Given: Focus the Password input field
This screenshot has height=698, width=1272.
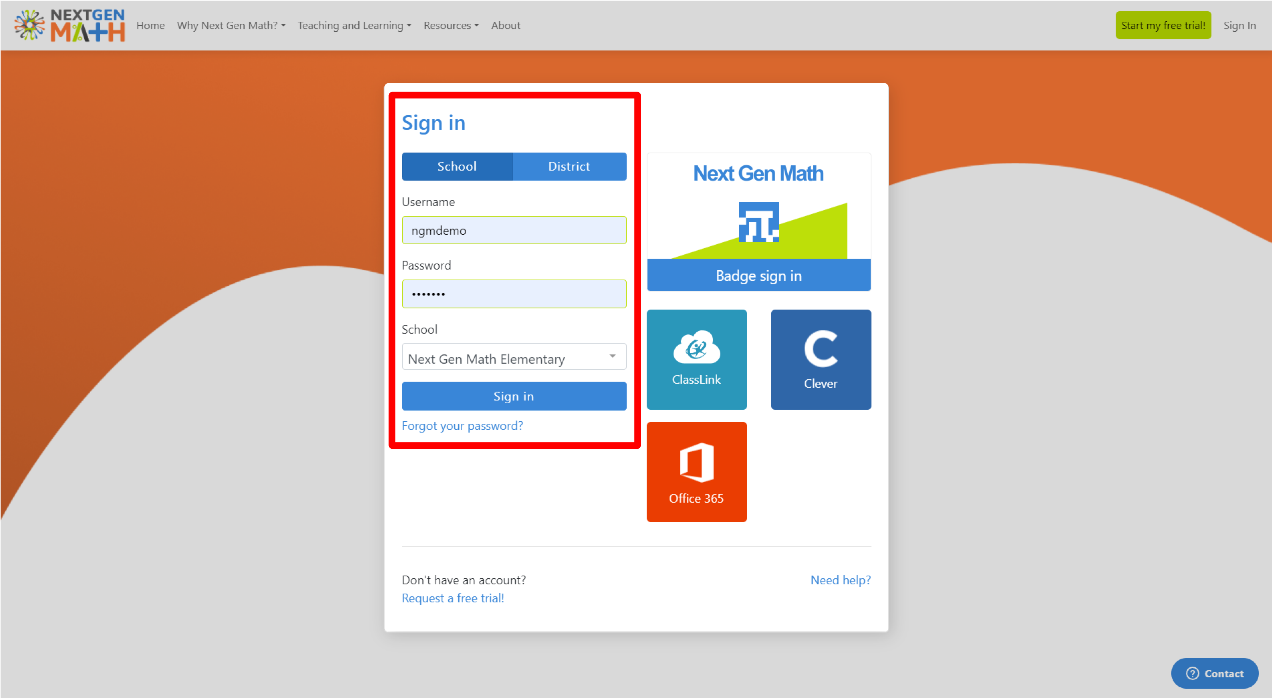Looking at the screenshot, I should pos(513,294).
